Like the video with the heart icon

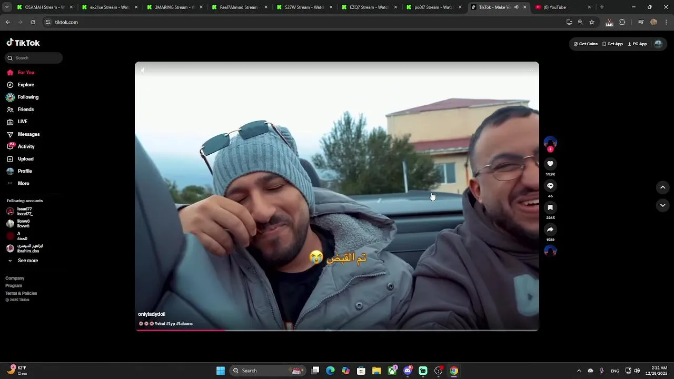(550, 164)
